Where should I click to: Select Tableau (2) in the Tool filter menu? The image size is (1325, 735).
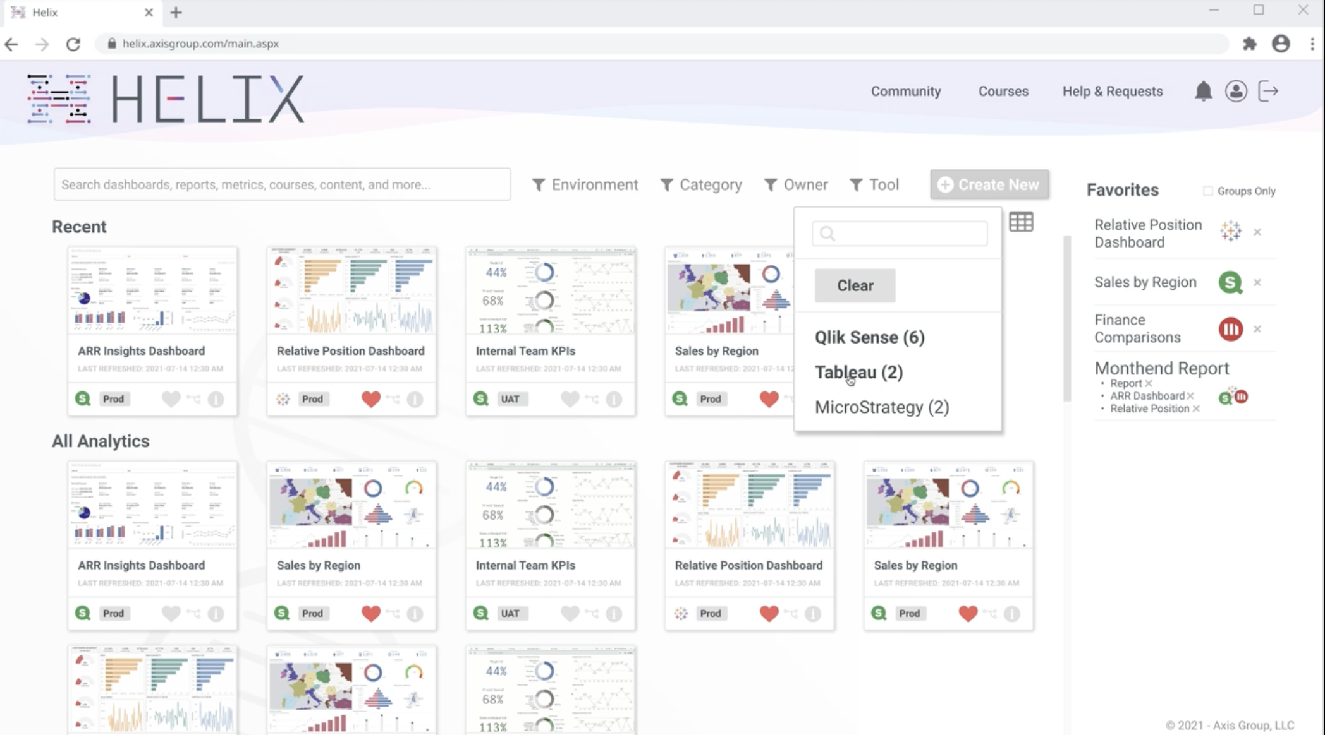pos(858,372)
